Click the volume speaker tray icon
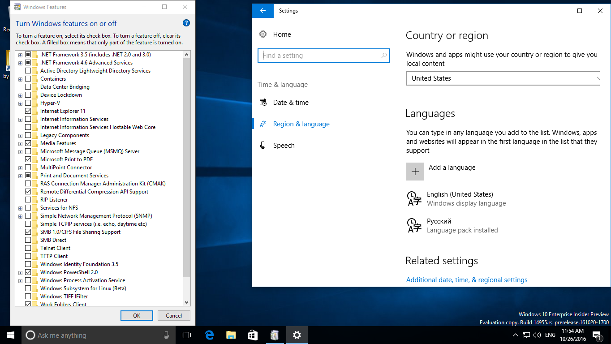The image size is (611, 344). pyautogui.click(x=537, y=335)
